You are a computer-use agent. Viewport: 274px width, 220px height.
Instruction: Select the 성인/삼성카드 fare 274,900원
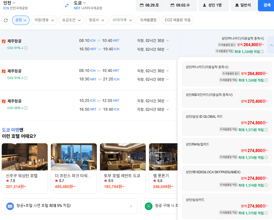[x=227, y=206]
